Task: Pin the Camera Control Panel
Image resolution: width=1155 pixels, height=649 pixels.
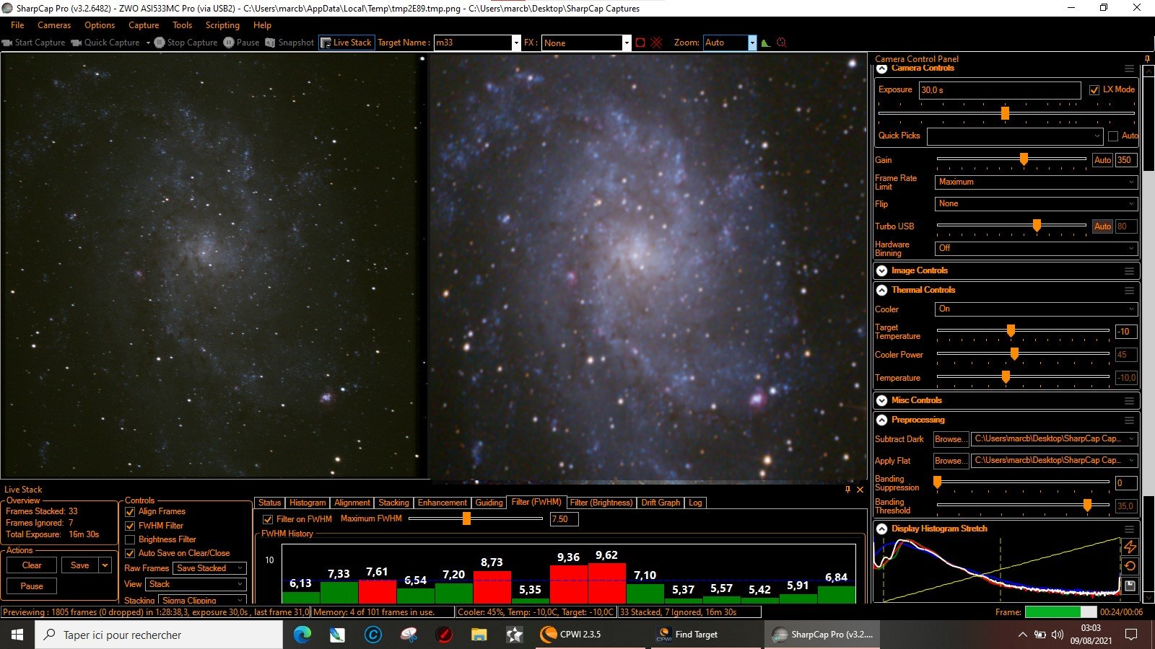Action: pyautogui.click(x=1147, y=59)
